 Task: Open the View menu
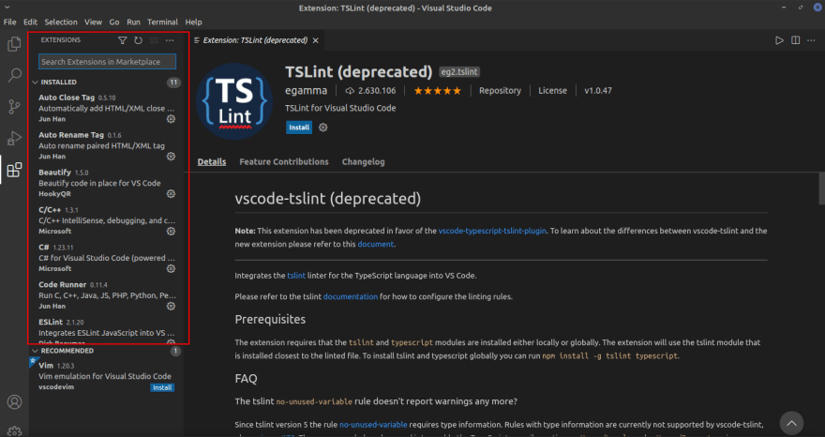[93, 23]
